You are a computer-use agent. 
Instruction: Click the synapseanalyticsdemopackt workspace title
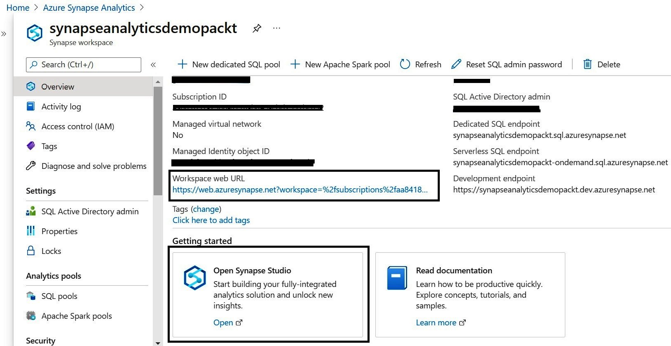tap(143, 28)
